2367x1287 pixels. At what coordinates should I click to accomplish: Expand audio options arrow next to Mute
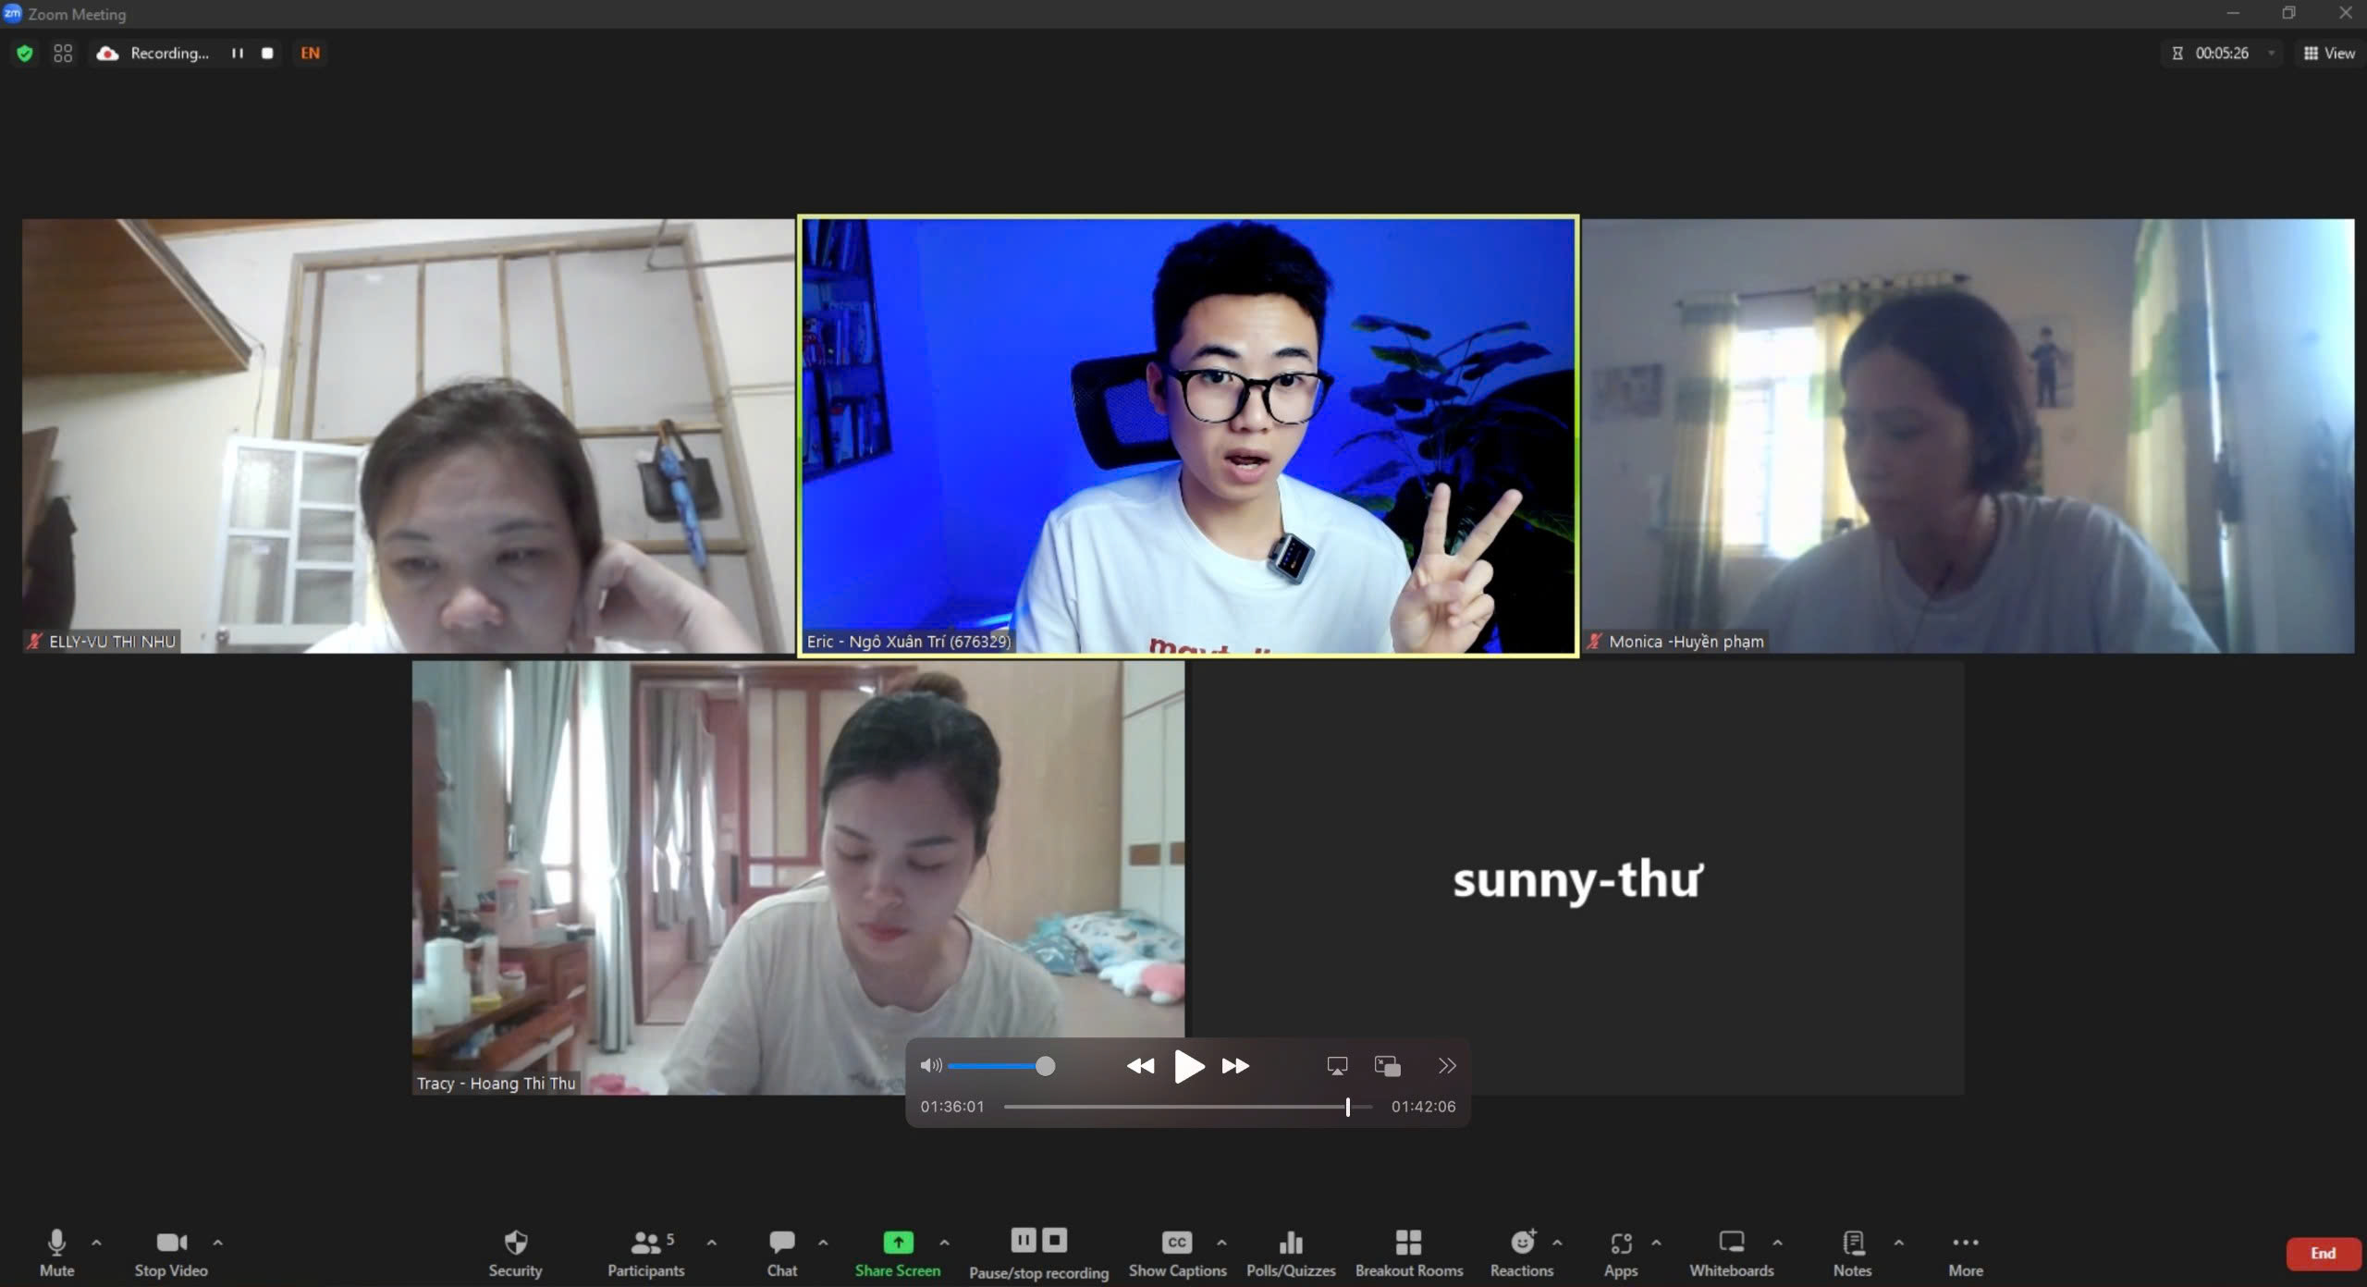pyautogui.click(x=96, y=1244)
